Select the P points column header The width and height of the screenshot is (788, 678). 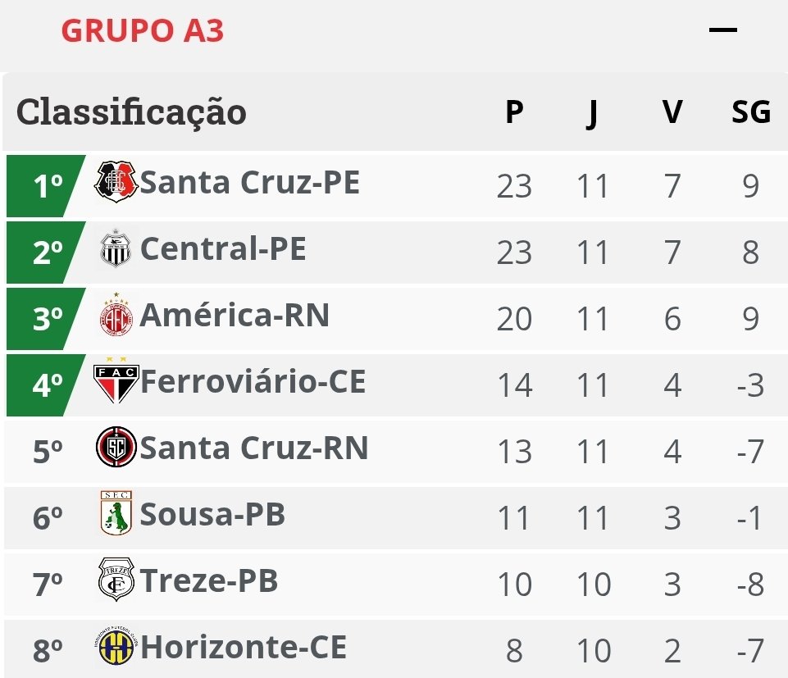[514, 111]
